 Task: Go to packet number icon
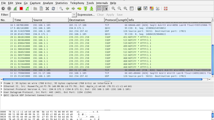79,8
